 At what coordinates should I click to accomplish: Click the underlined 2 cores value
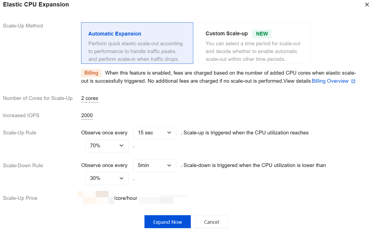[89, 98]
